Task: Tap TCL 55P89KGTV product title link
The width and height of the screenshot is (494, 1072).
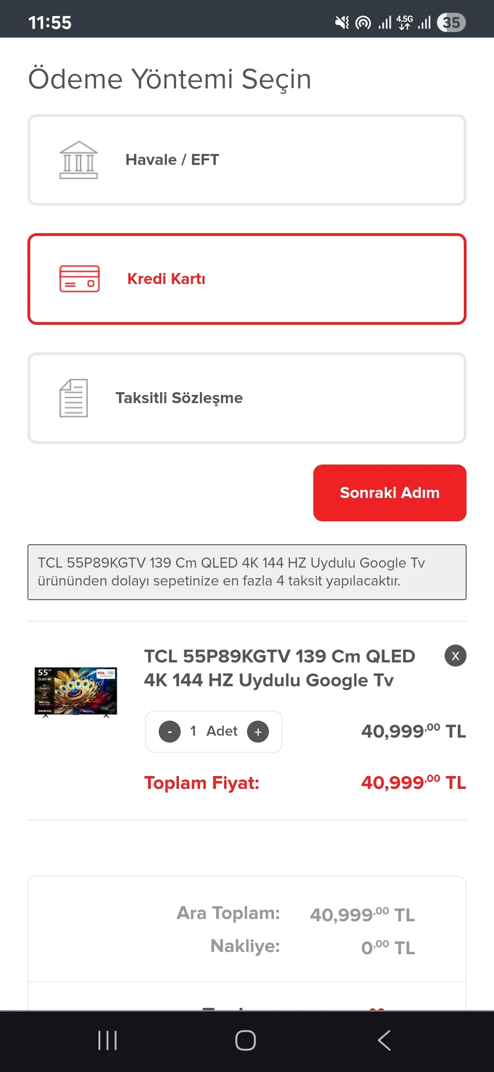Action: click(279, 668)
